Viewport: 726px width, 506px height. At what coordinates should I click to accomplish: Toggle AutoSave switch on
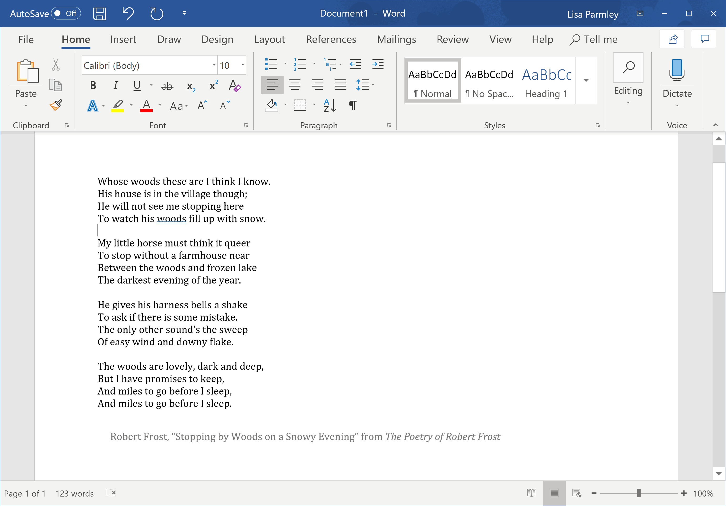tap(66, 13)
